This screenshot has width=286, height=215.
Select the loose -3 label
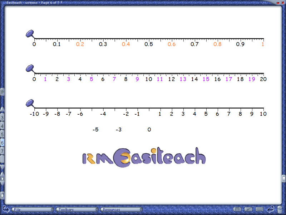(119, 130)
